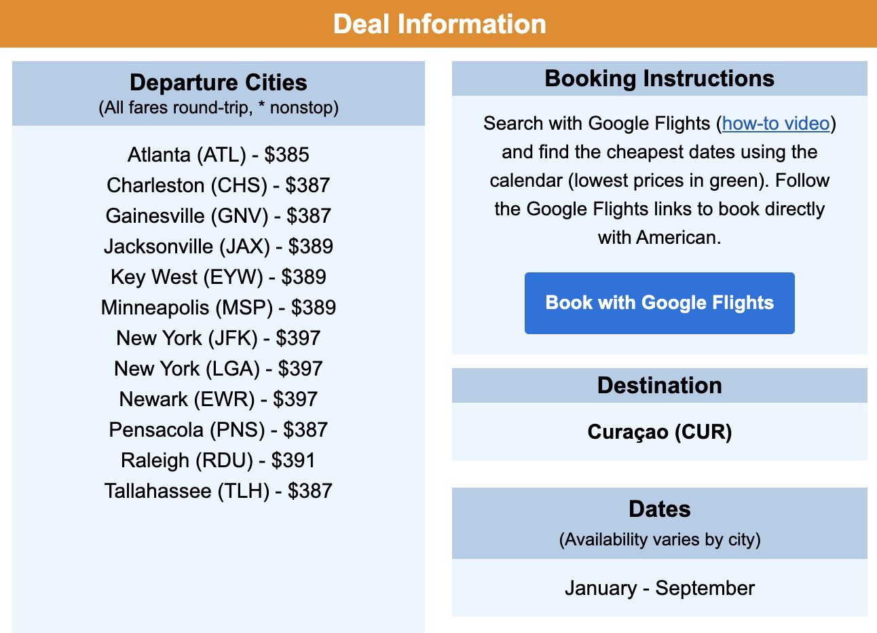Image resolution: width=877 pixels, height=633 pixels.
Task: Click the New York (LGA) fare
Action: [219, 369]
